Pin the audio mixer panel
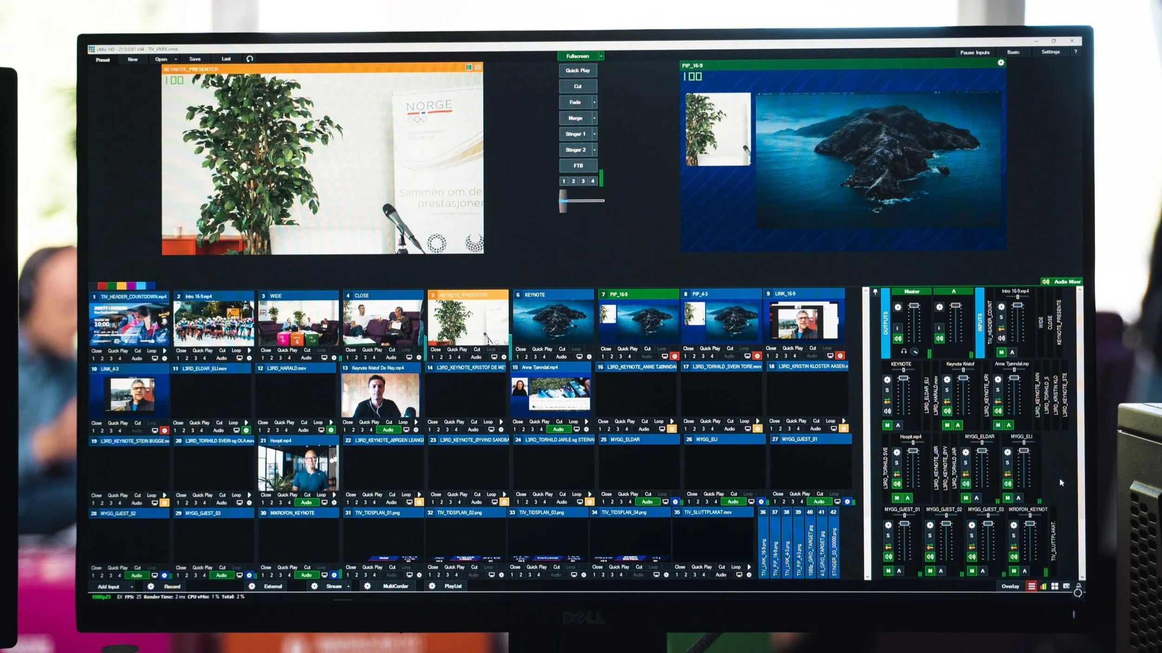The image size is (1162, 653). [875, 292]
